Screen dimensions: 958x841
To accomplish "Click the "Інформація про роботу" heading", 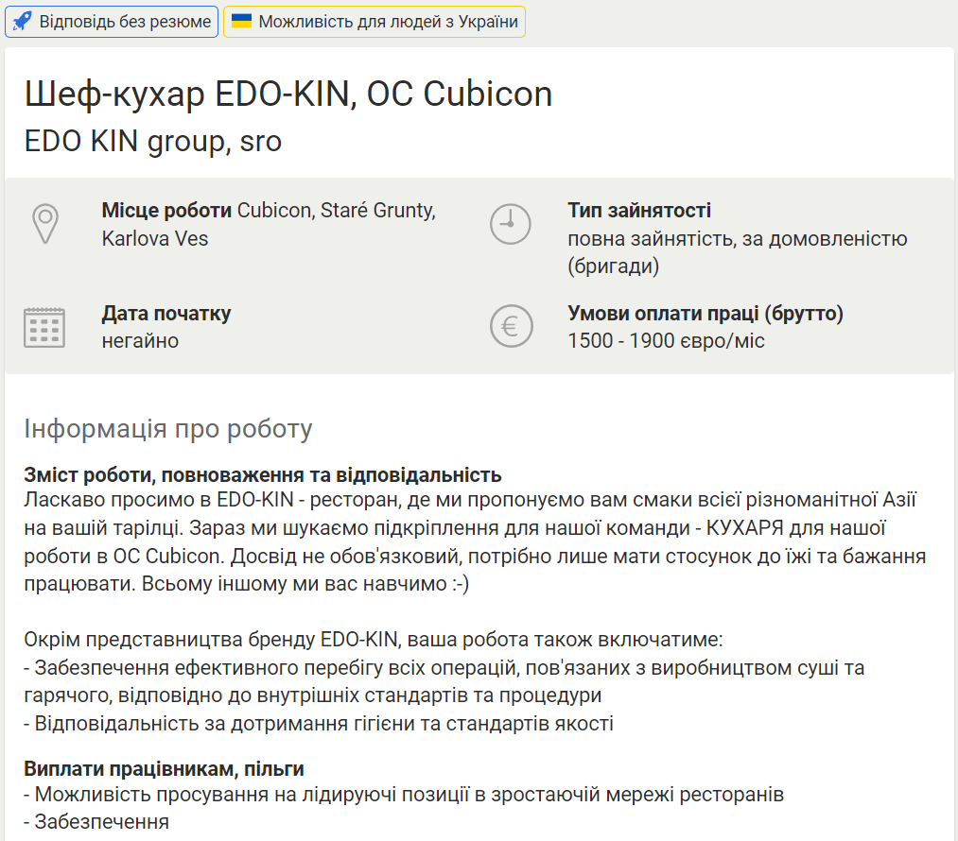I will [167, 429].
